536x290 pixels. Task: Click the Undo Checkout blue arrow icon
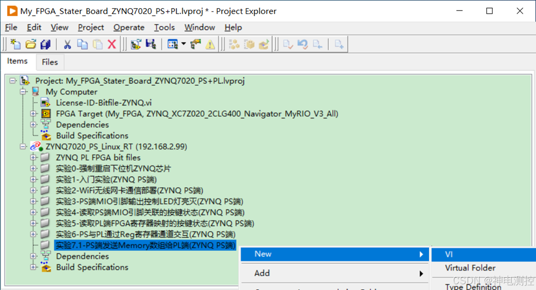click(302, 44)
